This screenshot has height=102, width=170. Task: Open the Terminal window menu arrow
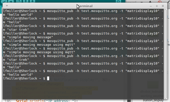point(7,6)
